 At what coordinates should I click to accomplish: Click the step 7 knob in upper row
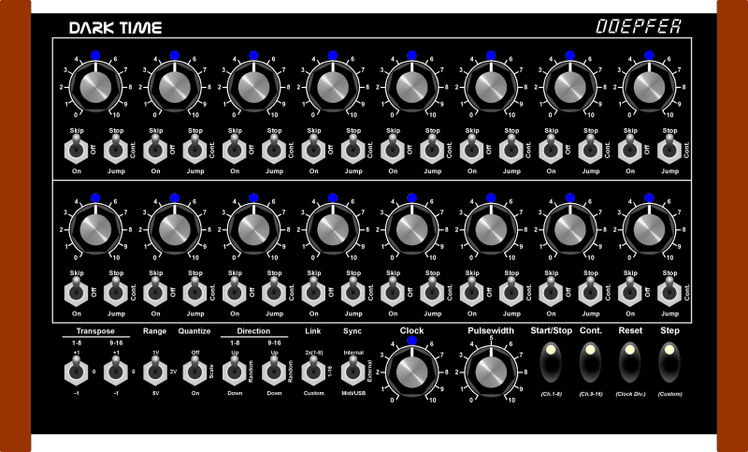[x=570, y=87]
